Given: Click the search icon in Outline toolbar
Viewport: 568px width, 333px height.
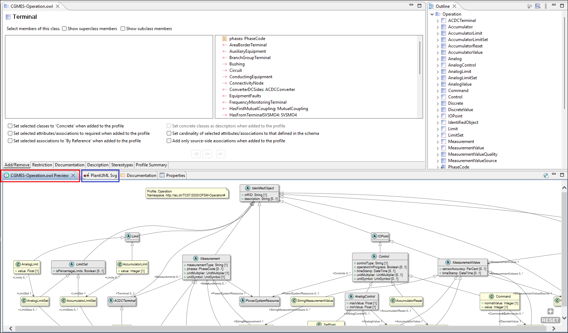Looking at the screenshot, I should pyautogui.click(x=538, y=6).
